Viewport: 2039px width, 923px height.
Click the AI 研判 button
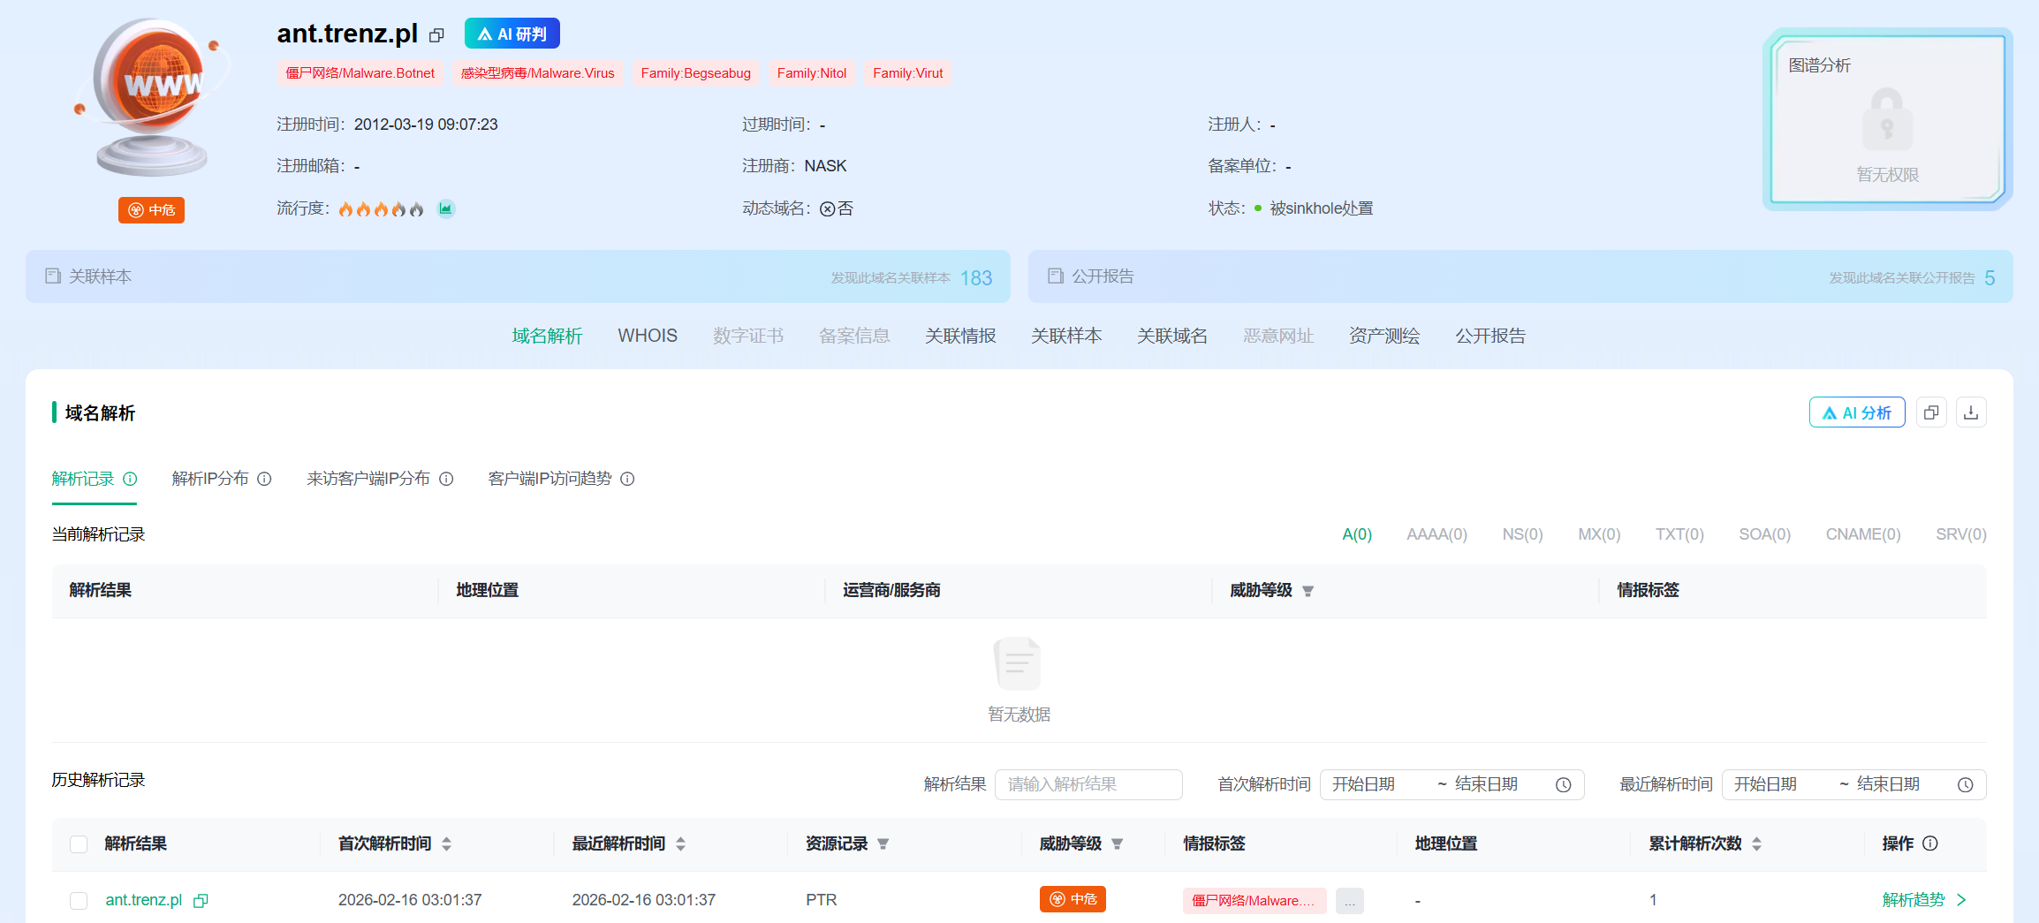tap(512, 34)
